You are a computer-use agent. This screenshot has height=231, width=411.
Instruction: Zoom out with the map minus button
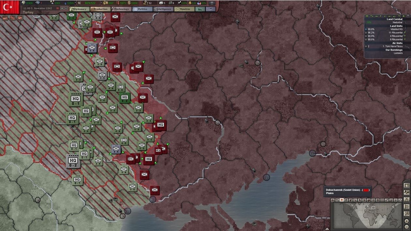[x=407, y=226]
